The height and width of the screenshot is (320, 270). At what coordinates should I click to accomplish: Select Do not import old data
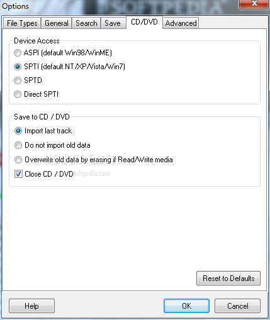(18, 145)
